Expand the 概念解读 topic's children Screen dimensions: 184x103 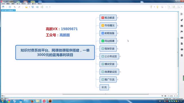coord(118,18)
